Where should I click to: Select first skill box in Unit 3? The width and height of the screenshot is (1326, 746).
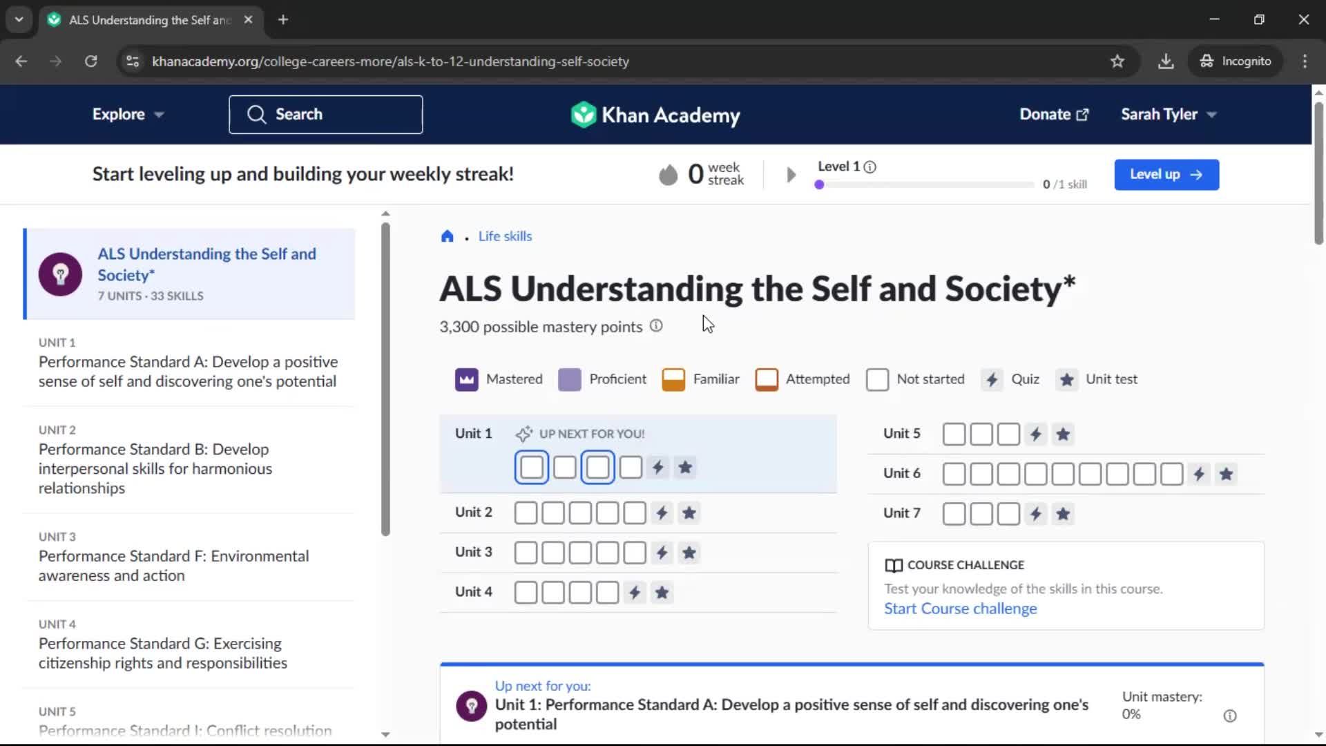click(526, 553)
